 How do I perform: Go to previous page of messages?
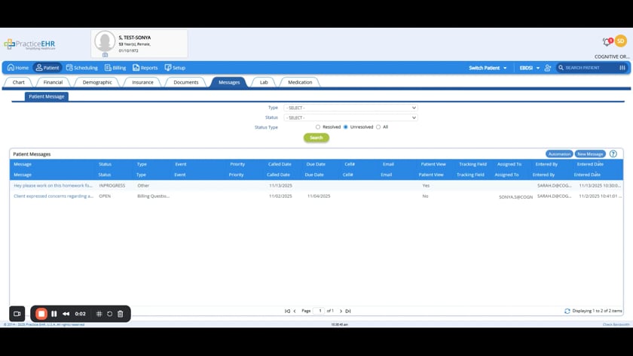(295, 311)
